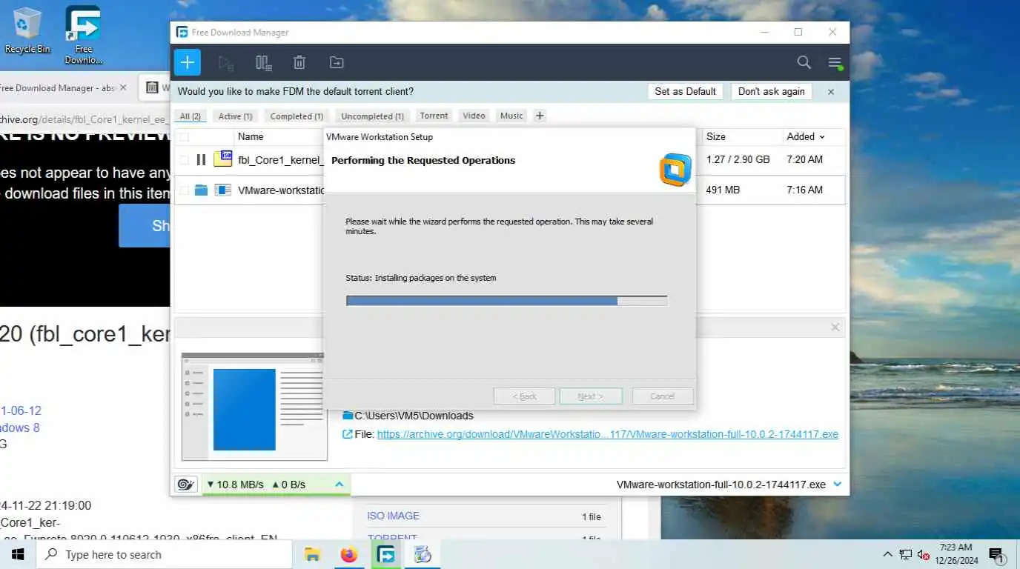This screenshot has width=1020, height=569.
Task: Click the download preview thumbnail
Action: point(254,407)
